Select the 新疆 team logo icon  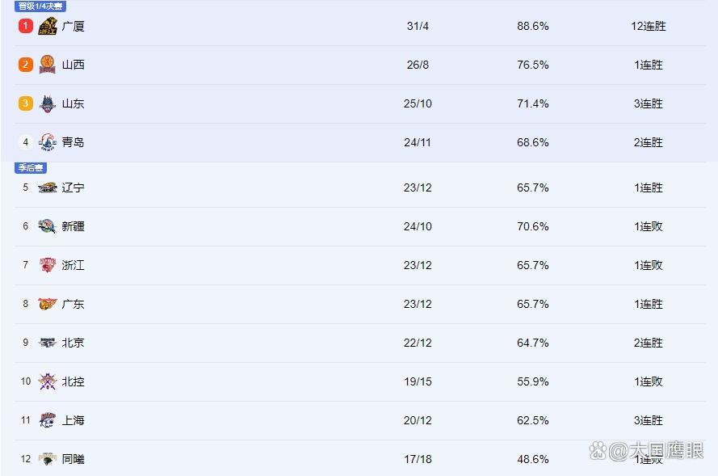pos(48,226)
